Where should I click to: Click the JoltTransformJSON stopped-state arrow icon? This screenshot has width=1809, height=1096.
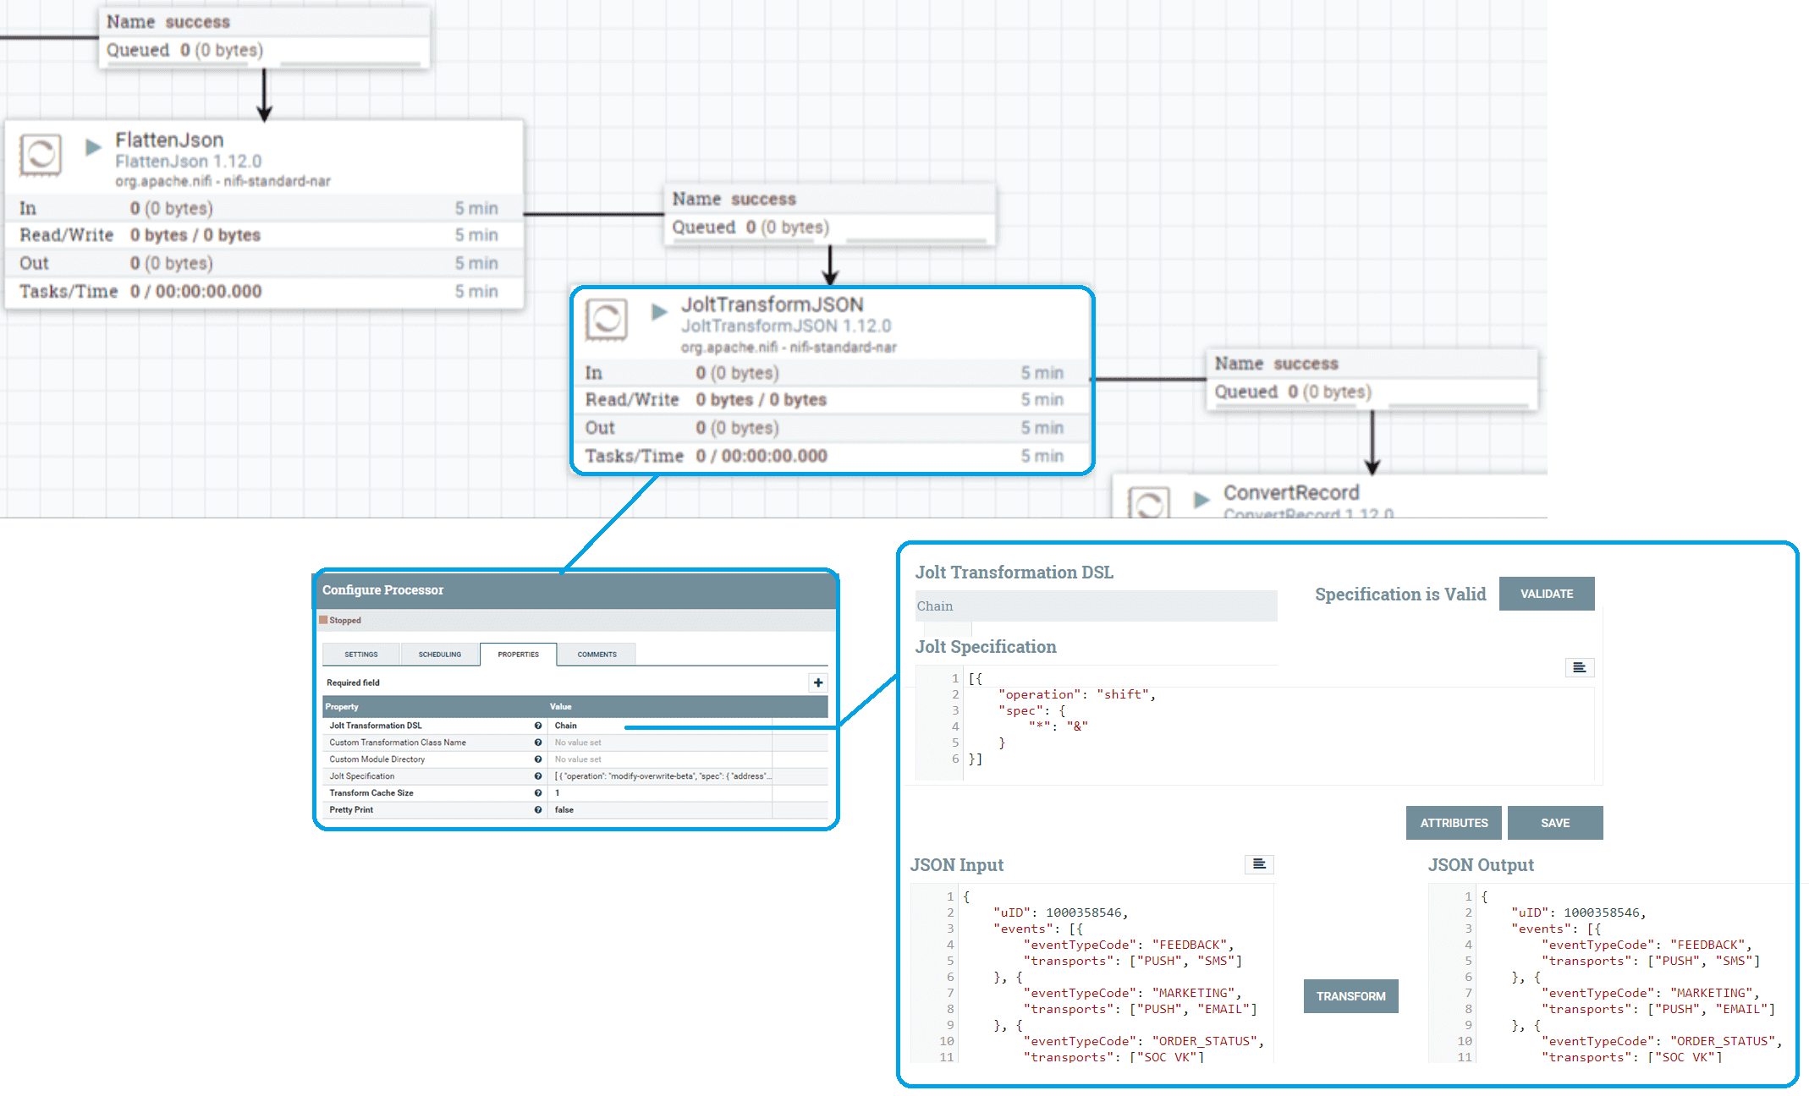coord(659,312)
